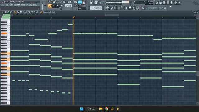Open the piano roll menu arrow
This screenshot has height=112, width=199.
[x=3, y=12]
